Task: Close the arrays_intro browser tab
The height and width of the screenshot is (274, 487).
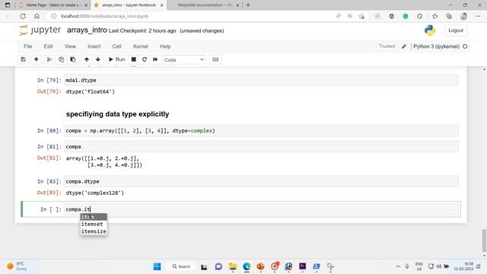Action: [161, 5]
